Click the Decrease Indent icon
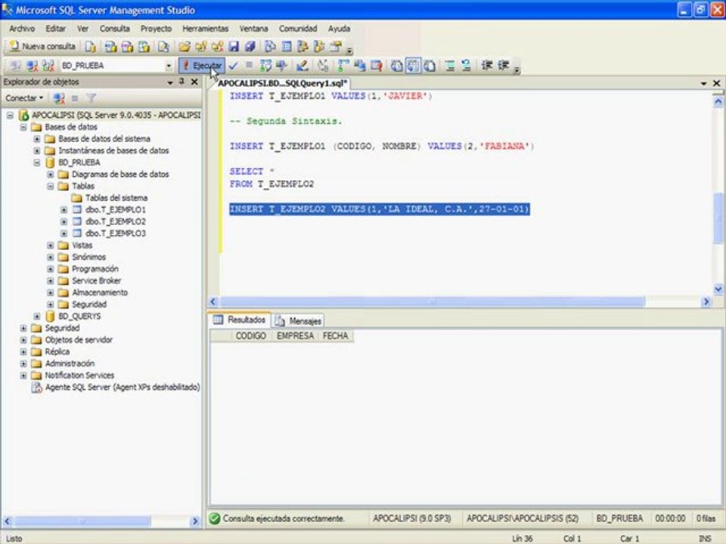The width and height of the screenshot is (726, 544). (486, 66)
